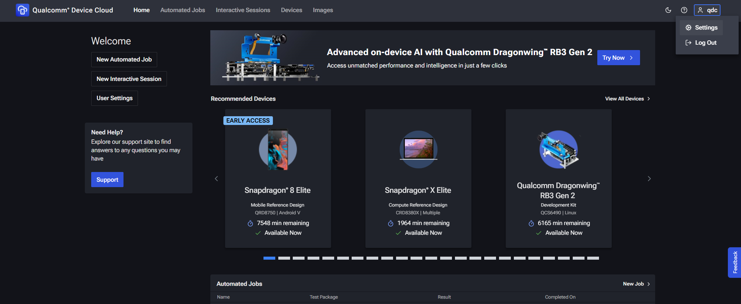
Task: Click the timer icon beside 6165 min remaining
Action: tap(531, 223)
